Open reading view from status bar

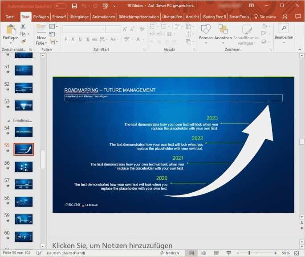pos(216,253)
